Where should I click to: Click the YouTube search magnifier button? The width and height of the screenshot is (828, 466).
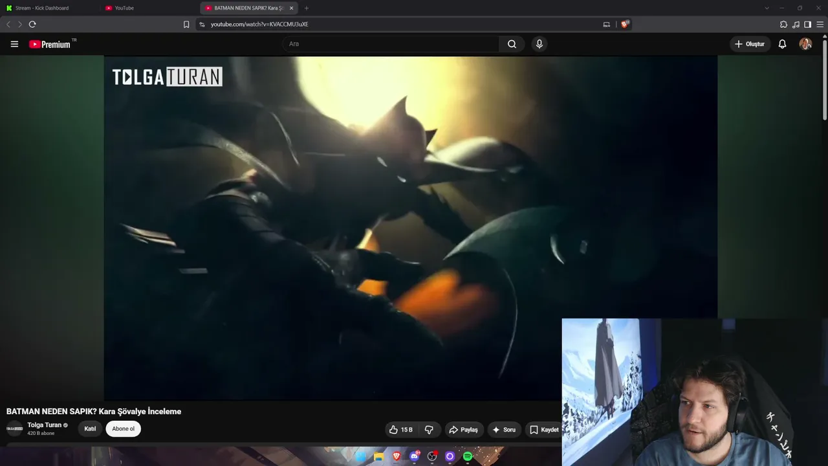pyautogui.click(x=512, y=44)
